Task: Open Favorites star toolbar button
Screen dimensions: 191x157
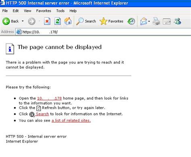Action: (111, 21)
